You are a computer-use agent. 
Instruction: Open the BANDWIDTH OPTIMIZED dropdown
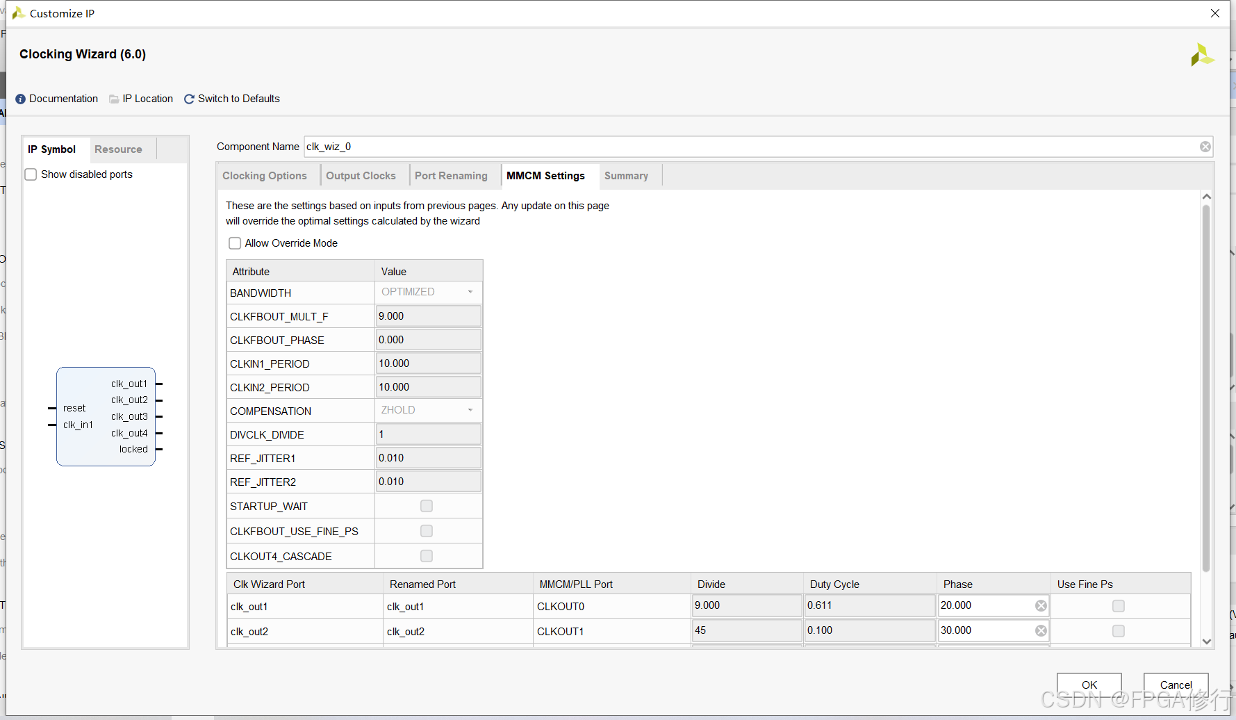point(428,292)
